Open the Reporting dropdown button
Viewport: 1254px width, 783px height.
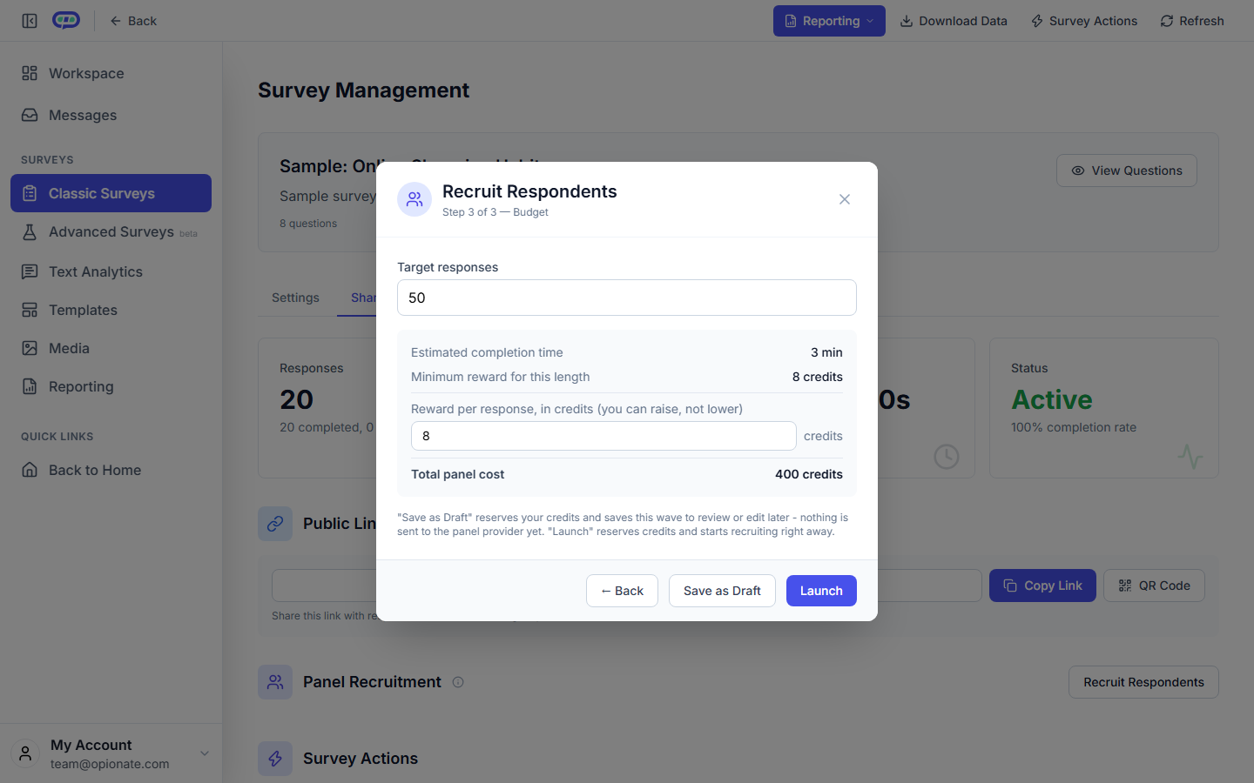click(829, 21)
